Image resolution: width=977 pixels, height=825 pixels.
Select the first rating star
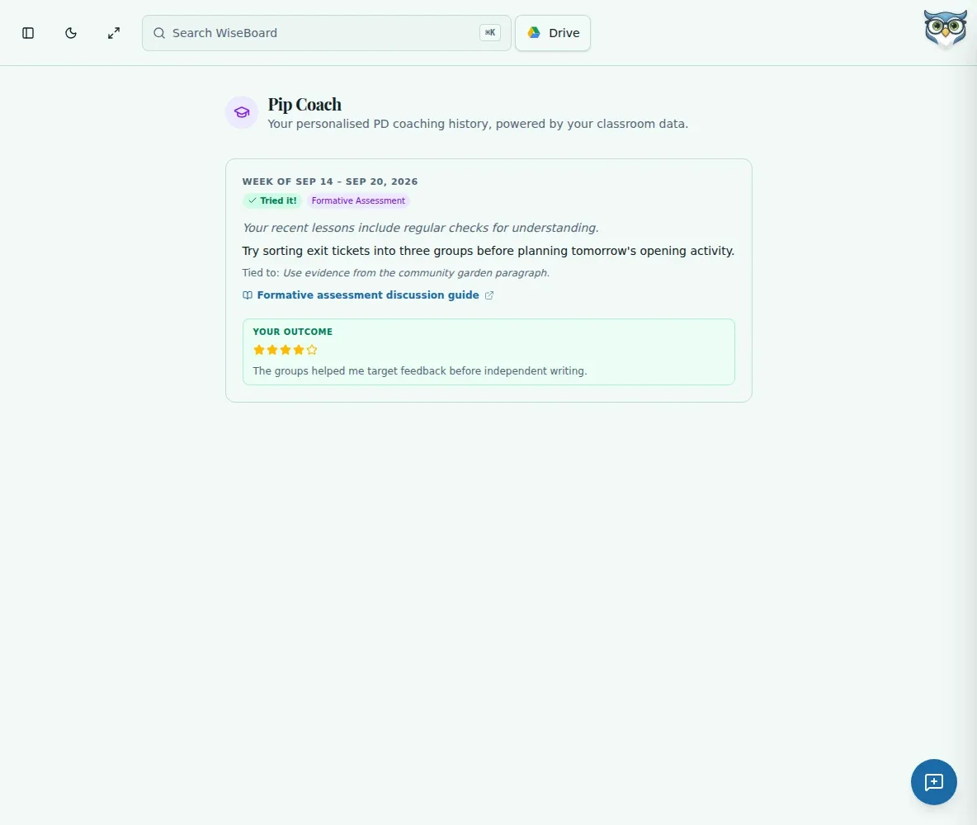pyautogui.click(x=259, y=350)
